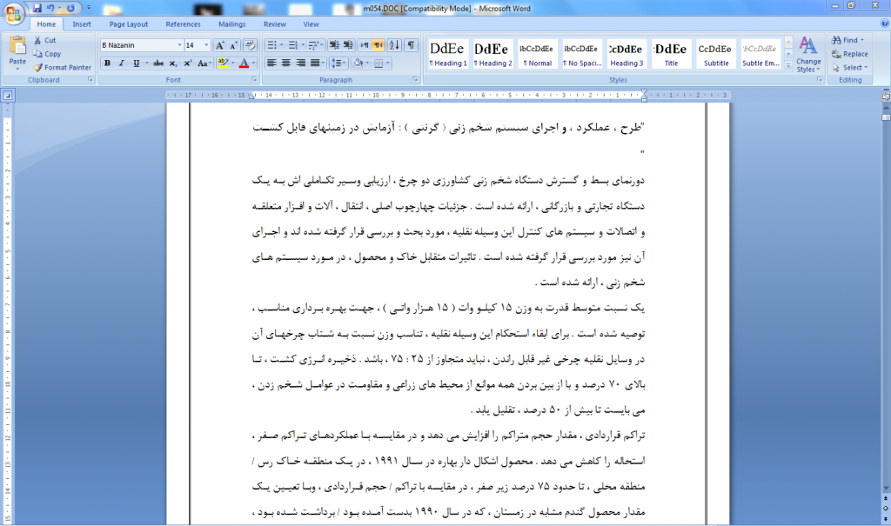Image resolution: width=891 pixels, height=526 pixels.
Task: Switch to the Page Layout tab
Action: pyautogui.click(x=129, y=24)
